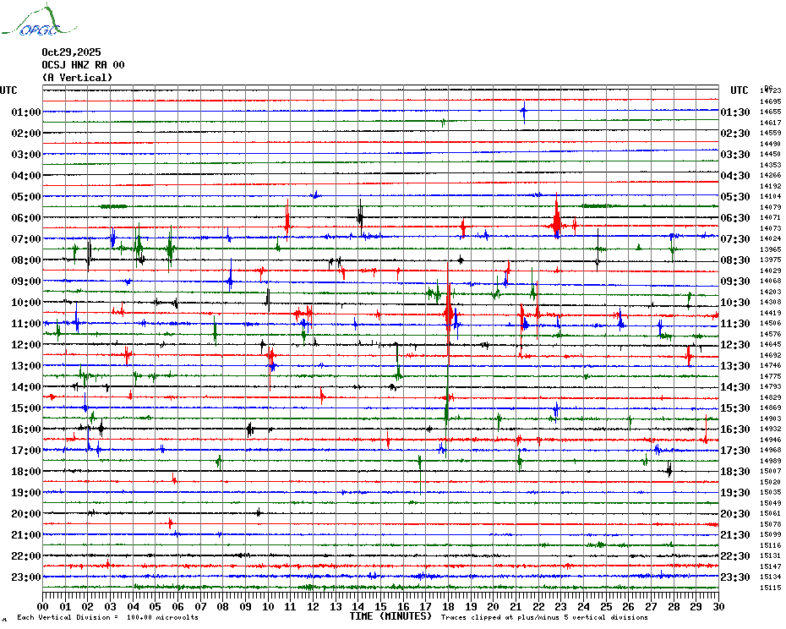
Task: Click the 07:00 hour label
Action: tap(26, 238)
